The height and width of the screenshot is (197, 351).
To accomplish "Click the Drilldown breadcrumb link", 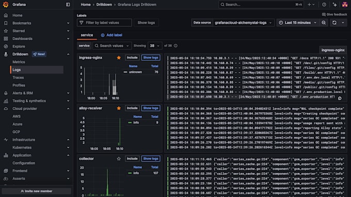I will coord(104,5).
